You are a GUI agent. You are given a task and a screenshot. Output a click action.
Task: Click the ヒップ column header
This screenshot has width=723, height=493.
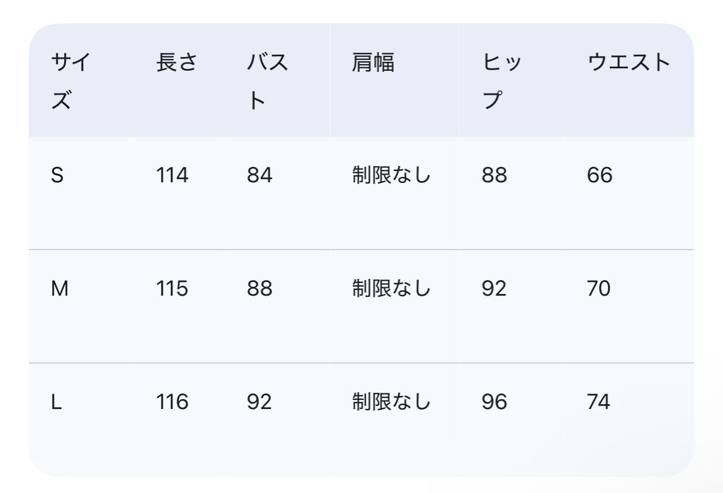[x=502, y=81]
